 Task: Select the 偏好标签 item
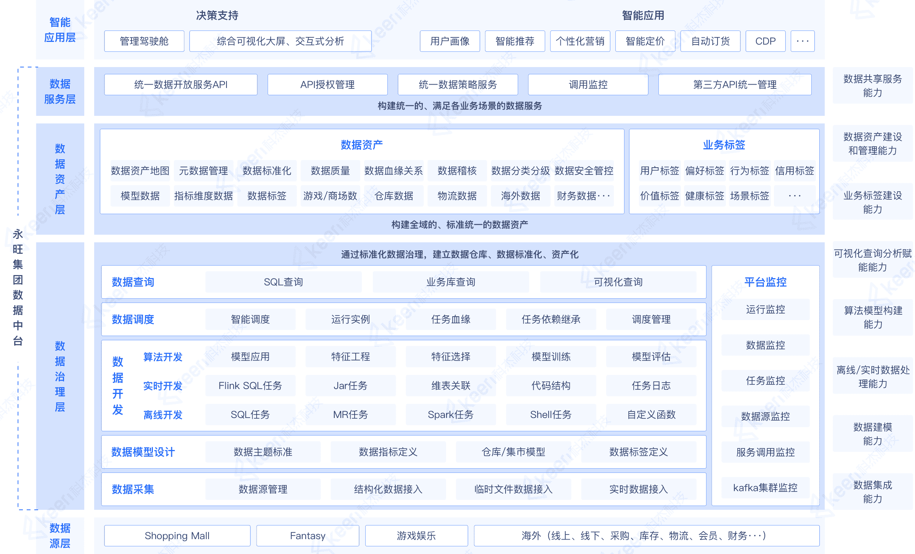tap(705, 171)
